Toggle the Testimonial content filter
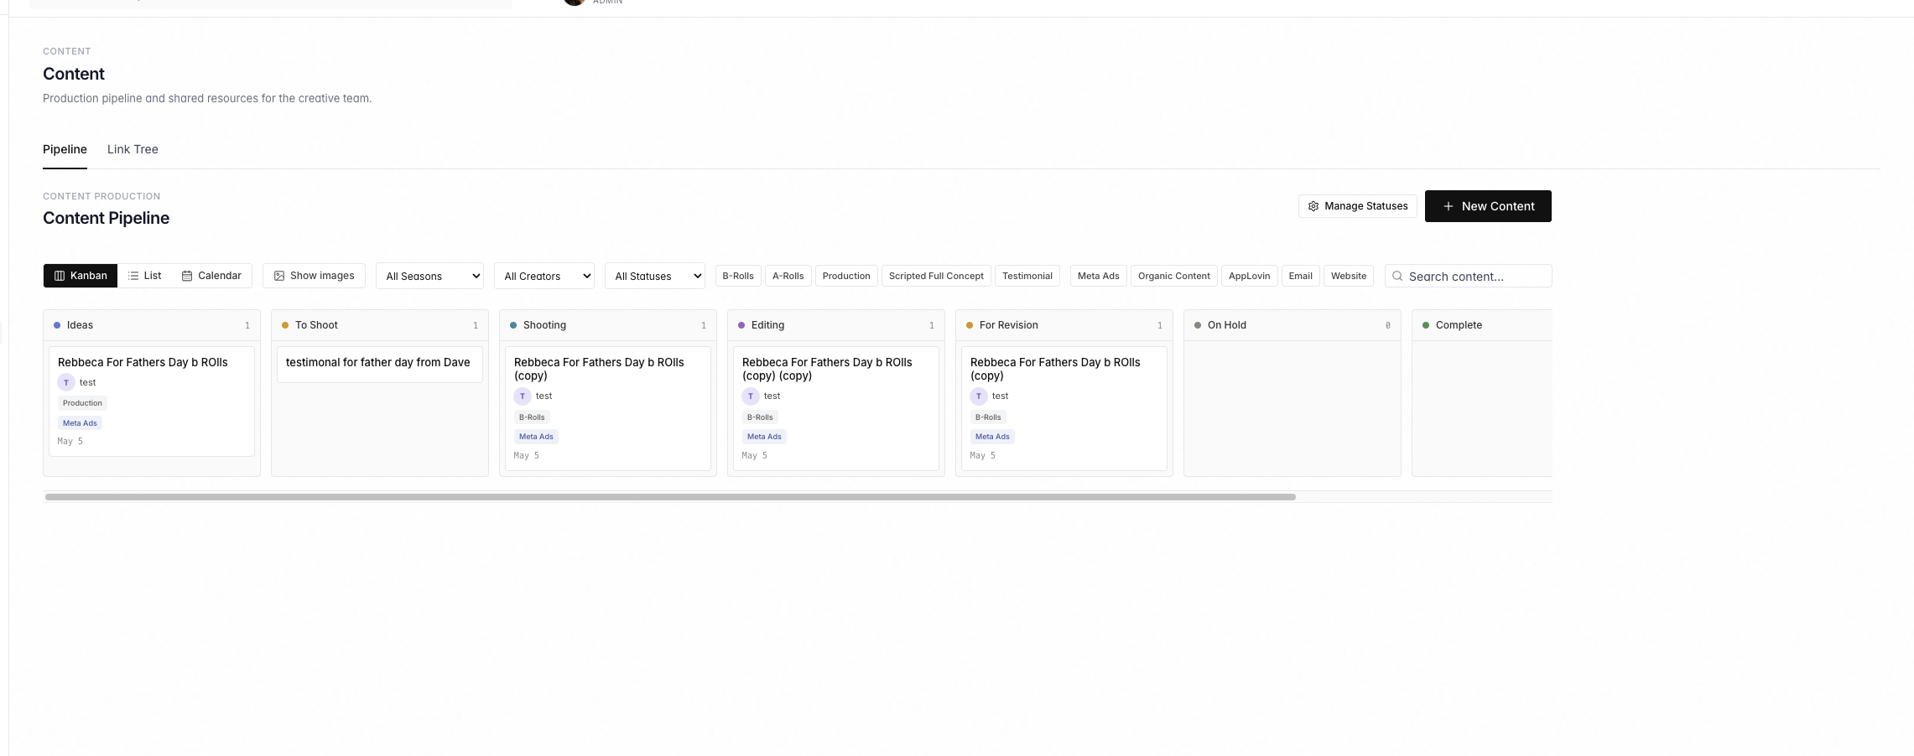This screenshot has height=756, width=1914. coord(1027,275)
